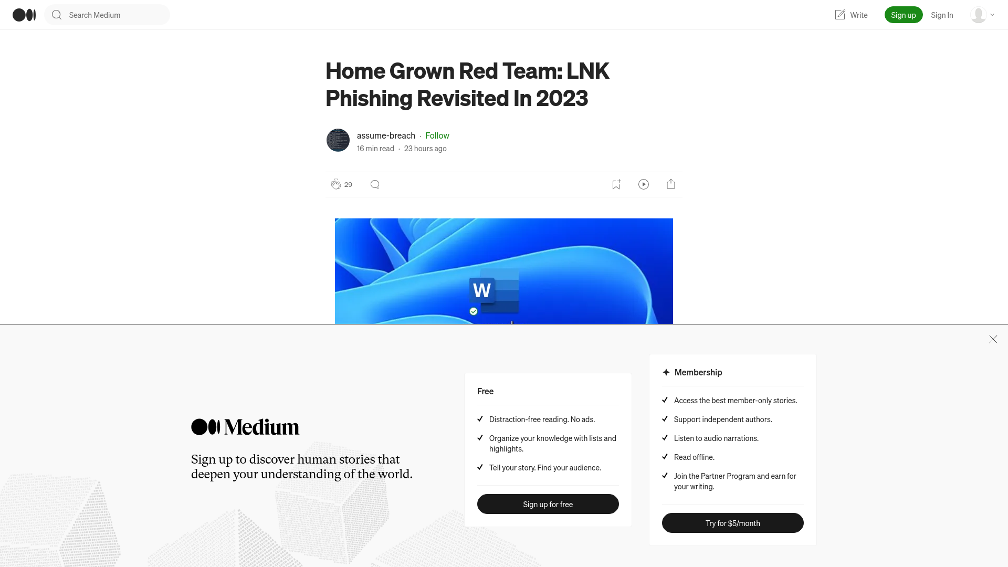
Task: Click the Sign up for free button
Action: (548, 504)
